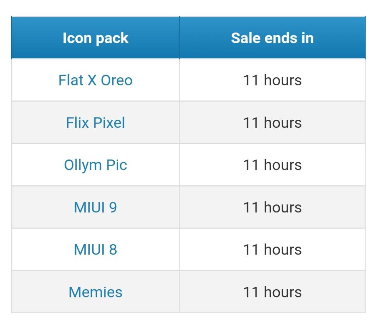Click the word Pic in third row
The width and height of the screenshot is (378, 327).
pyautogui.click(x=116, y=165)
